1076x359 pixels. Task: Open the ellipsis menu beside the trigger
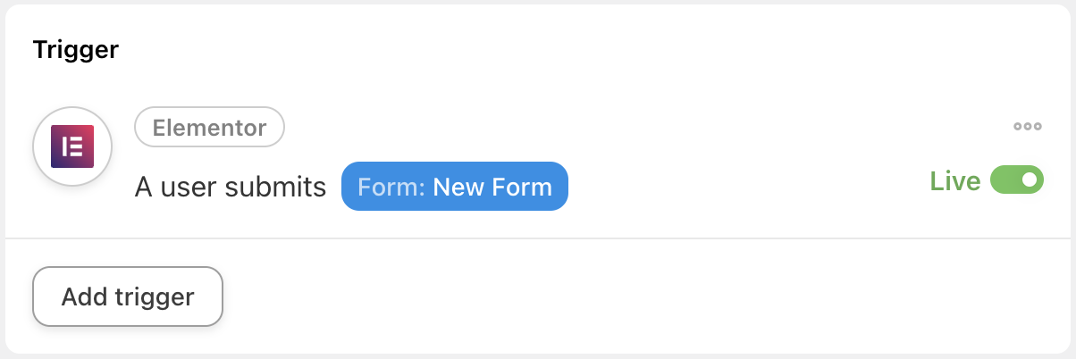(1028, 127)
